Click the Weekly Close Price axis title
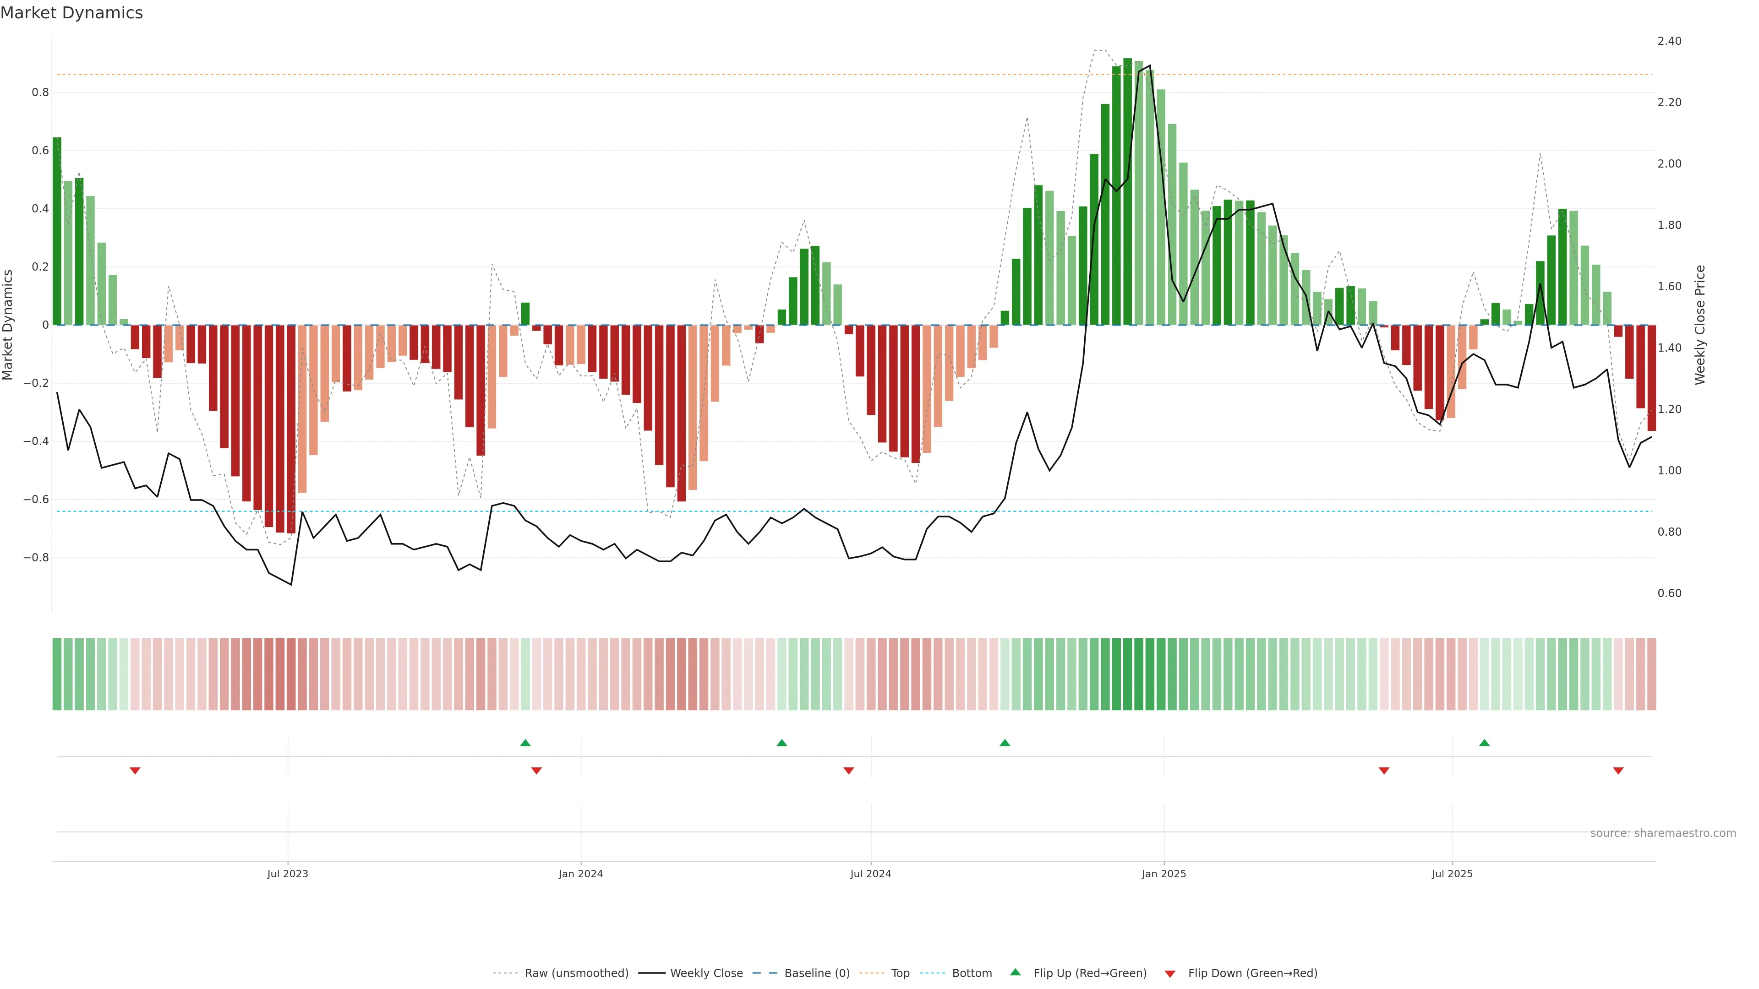Viewport: 1759px width, 989px height. [x=1699, y=325]
